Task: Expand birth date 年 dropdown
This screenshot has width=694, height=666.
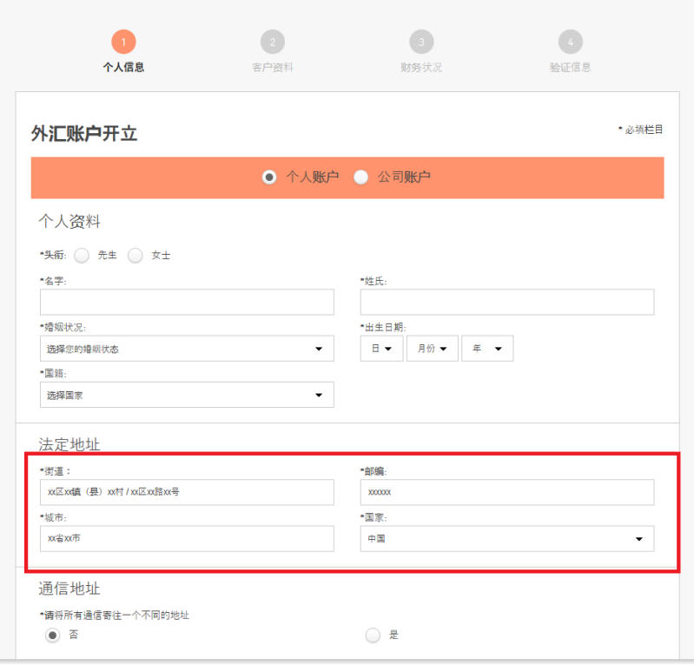Action: click(487, 349)
